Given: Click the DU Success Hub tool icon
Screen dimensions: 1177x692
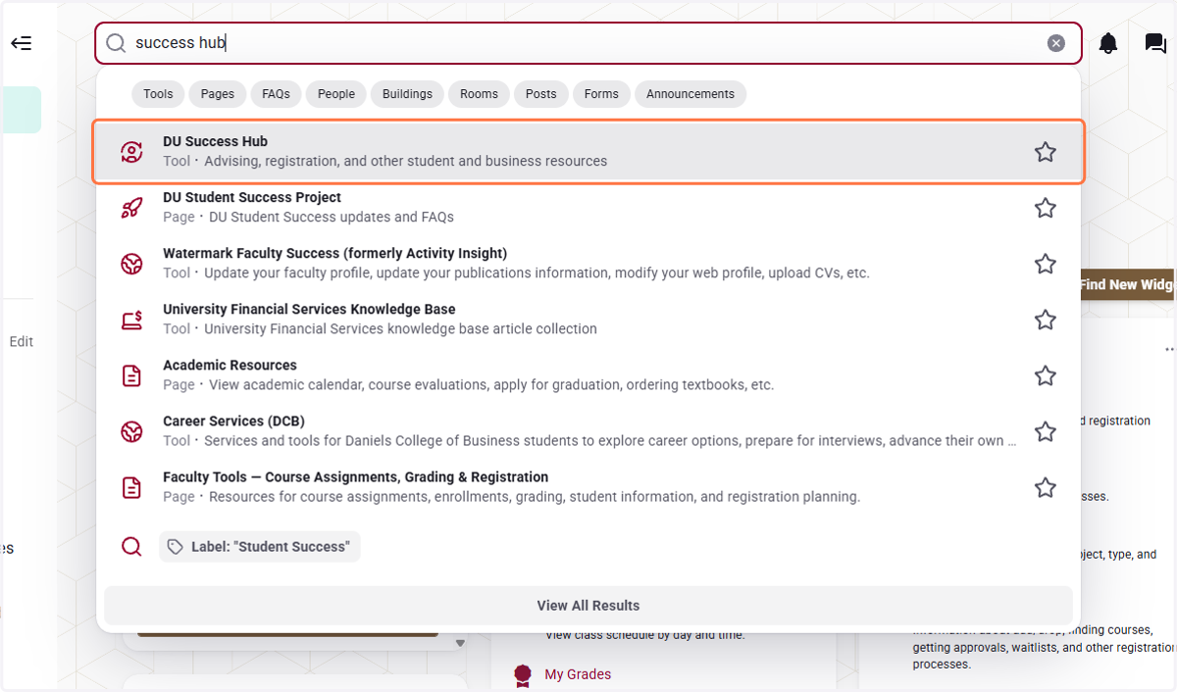Looking at the screenshot, I should [131, 152].
